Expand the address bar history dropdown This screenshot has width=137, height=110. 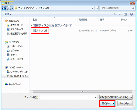click(x=92, y=8)
